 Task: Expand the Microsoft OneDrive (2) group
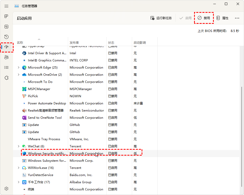(x=18, y=75)
